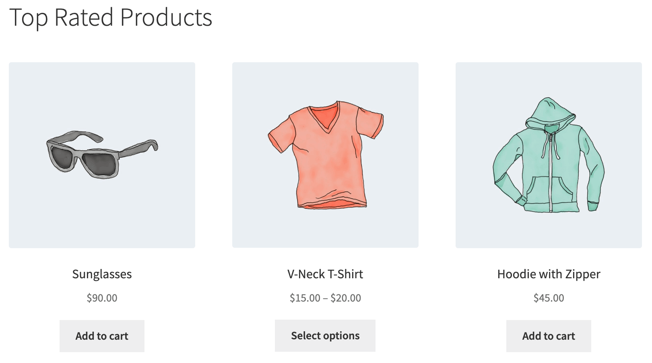The image size is (652, 363).
Task: Open the Hoodie with Zipper product image
Action: [x=549, y=155]
